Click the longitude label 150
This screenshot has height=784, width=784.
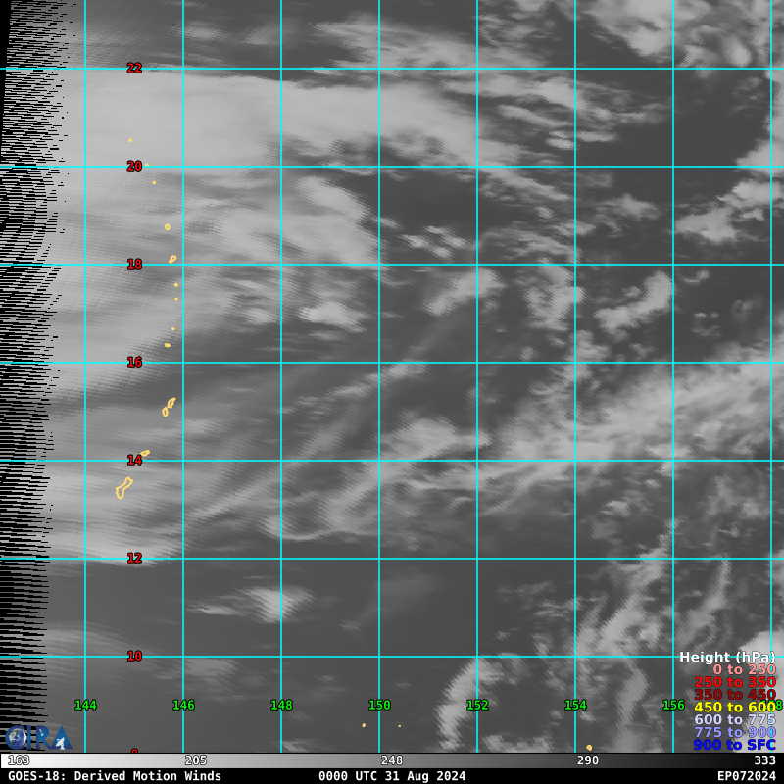[x=379, y=705]
